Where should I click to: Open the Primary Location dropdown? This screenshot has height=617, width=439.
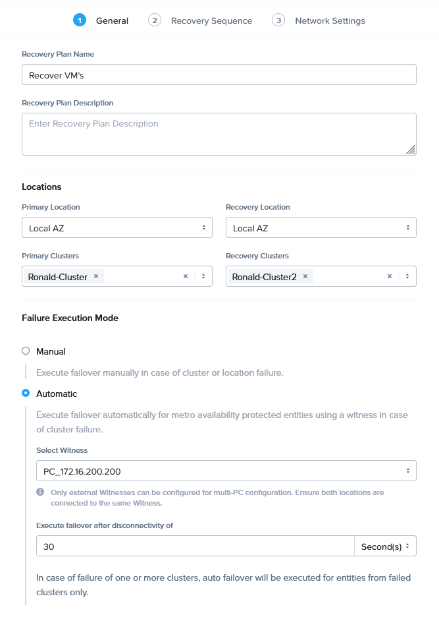pos(117,228)
